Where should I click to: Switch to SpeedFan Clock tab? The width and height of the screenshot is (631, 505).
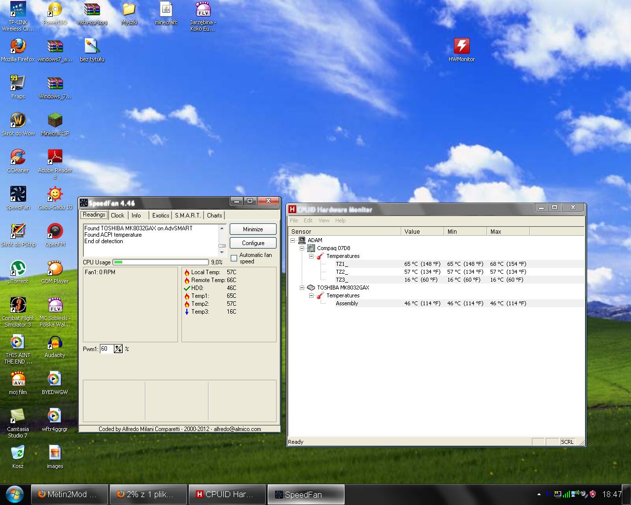(x=118, y=216)
